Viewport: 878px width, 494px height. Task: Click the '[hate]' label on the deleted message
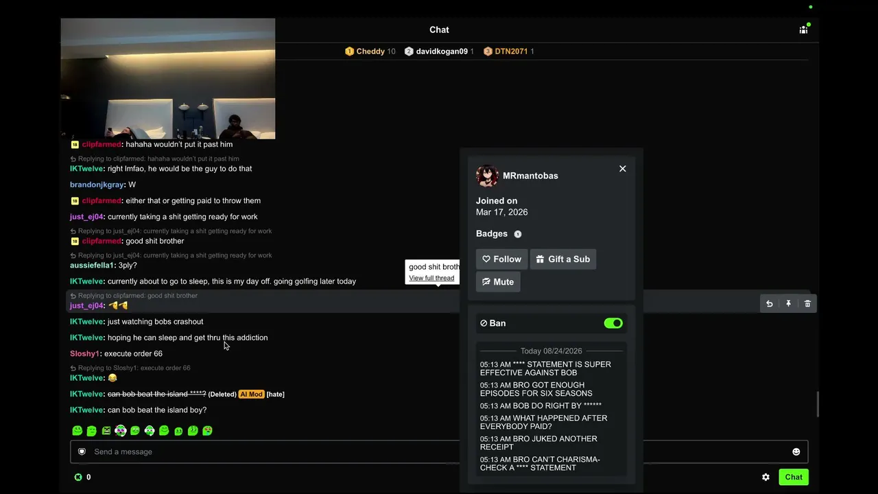click(x=275, y=395)
